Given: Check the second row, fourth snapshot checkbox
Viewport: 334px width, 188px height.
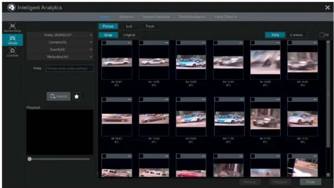Looking at the screenshot, I should (217, 100).
